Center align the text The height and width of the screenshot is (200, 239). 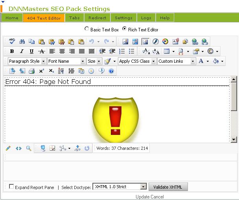point(62,51)
